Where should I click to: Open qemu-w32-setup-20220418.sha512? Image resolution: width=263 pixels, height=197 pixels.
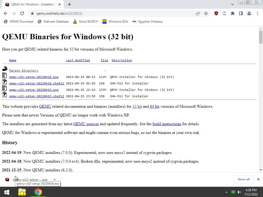point(36,83)
